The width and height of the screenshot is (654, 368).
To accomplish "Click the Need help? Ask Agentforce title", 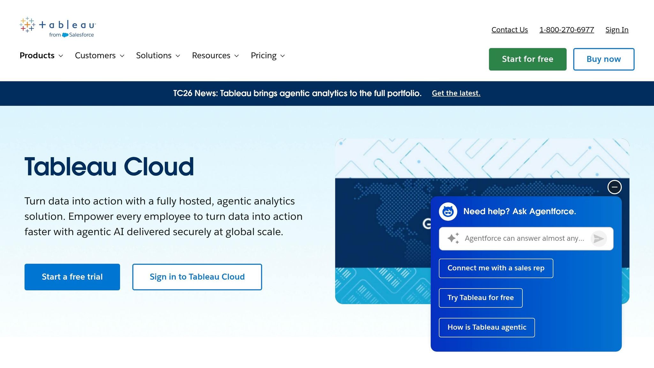I will (520, 211).
